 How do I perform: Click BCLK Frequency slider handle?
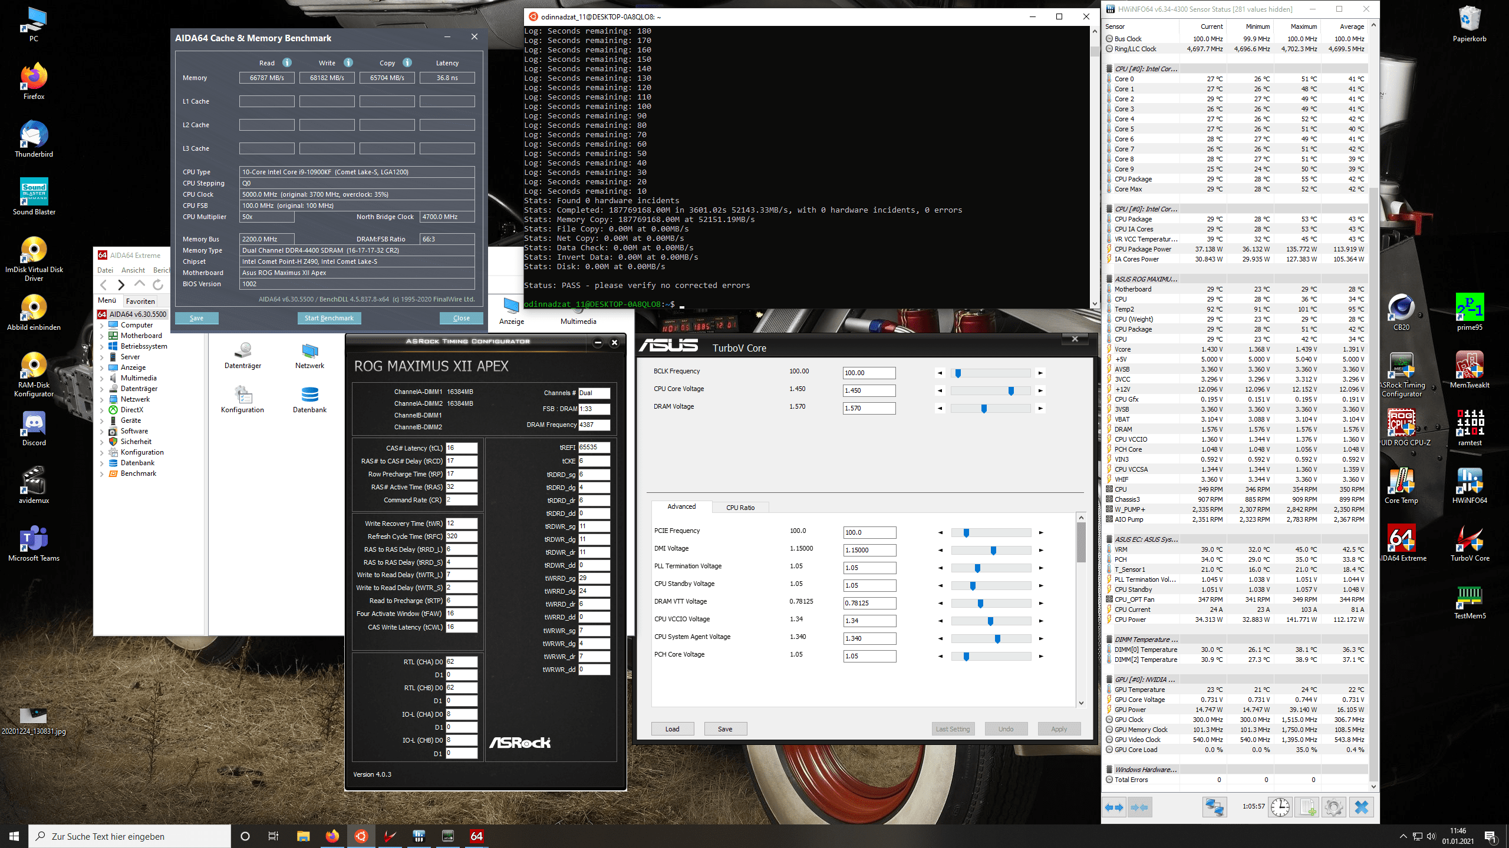click(958, 373)
